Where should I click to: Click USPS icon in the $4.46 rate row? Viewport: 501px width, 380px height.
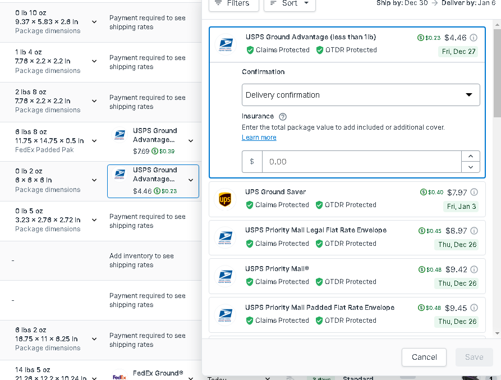(120, 174)
